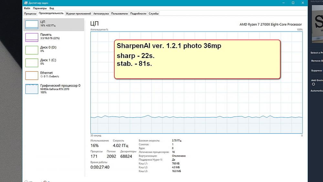
Task: Minimize the Диспетчер задач window
Action: (x=284, y=3)
